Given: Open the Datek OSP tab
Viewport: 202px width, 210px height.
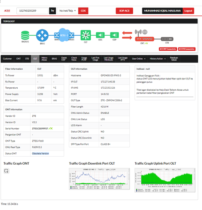Looking at the screenshot, I should pyautogui.click(x=64, y=59).
